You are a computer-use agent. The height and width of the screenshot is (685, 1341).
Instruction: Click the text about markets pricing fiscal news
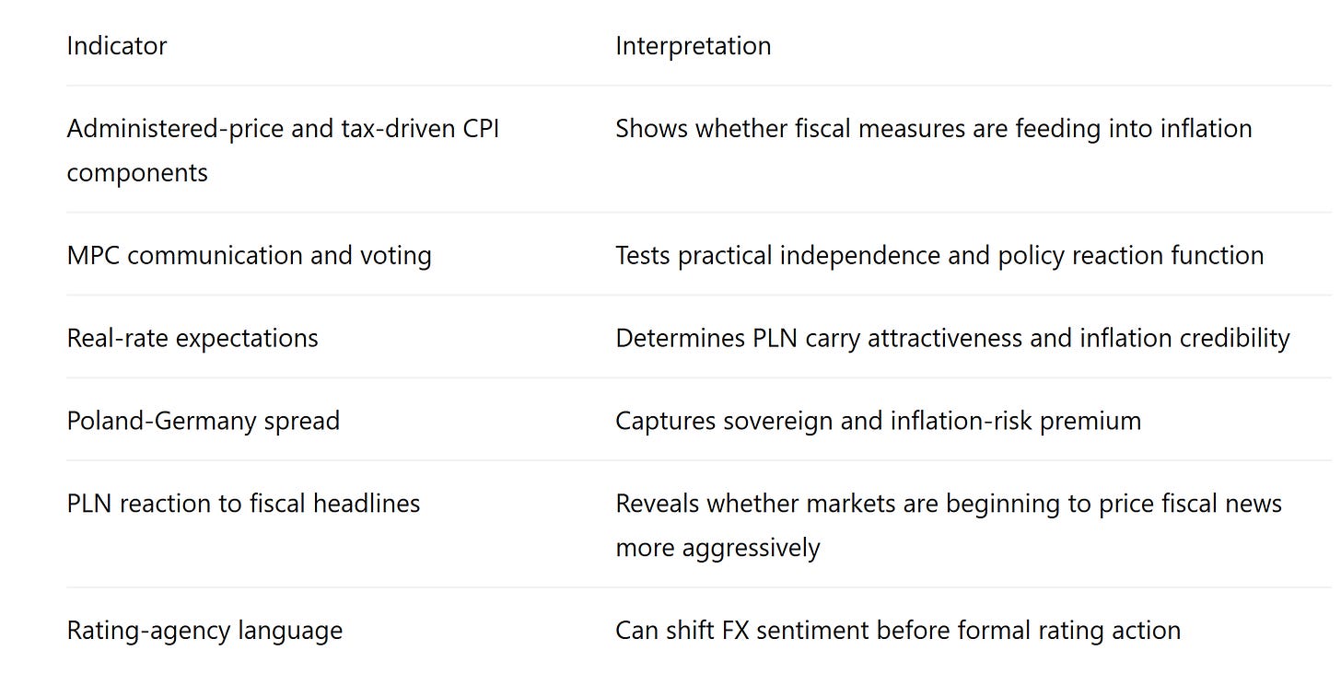[949, 526]
